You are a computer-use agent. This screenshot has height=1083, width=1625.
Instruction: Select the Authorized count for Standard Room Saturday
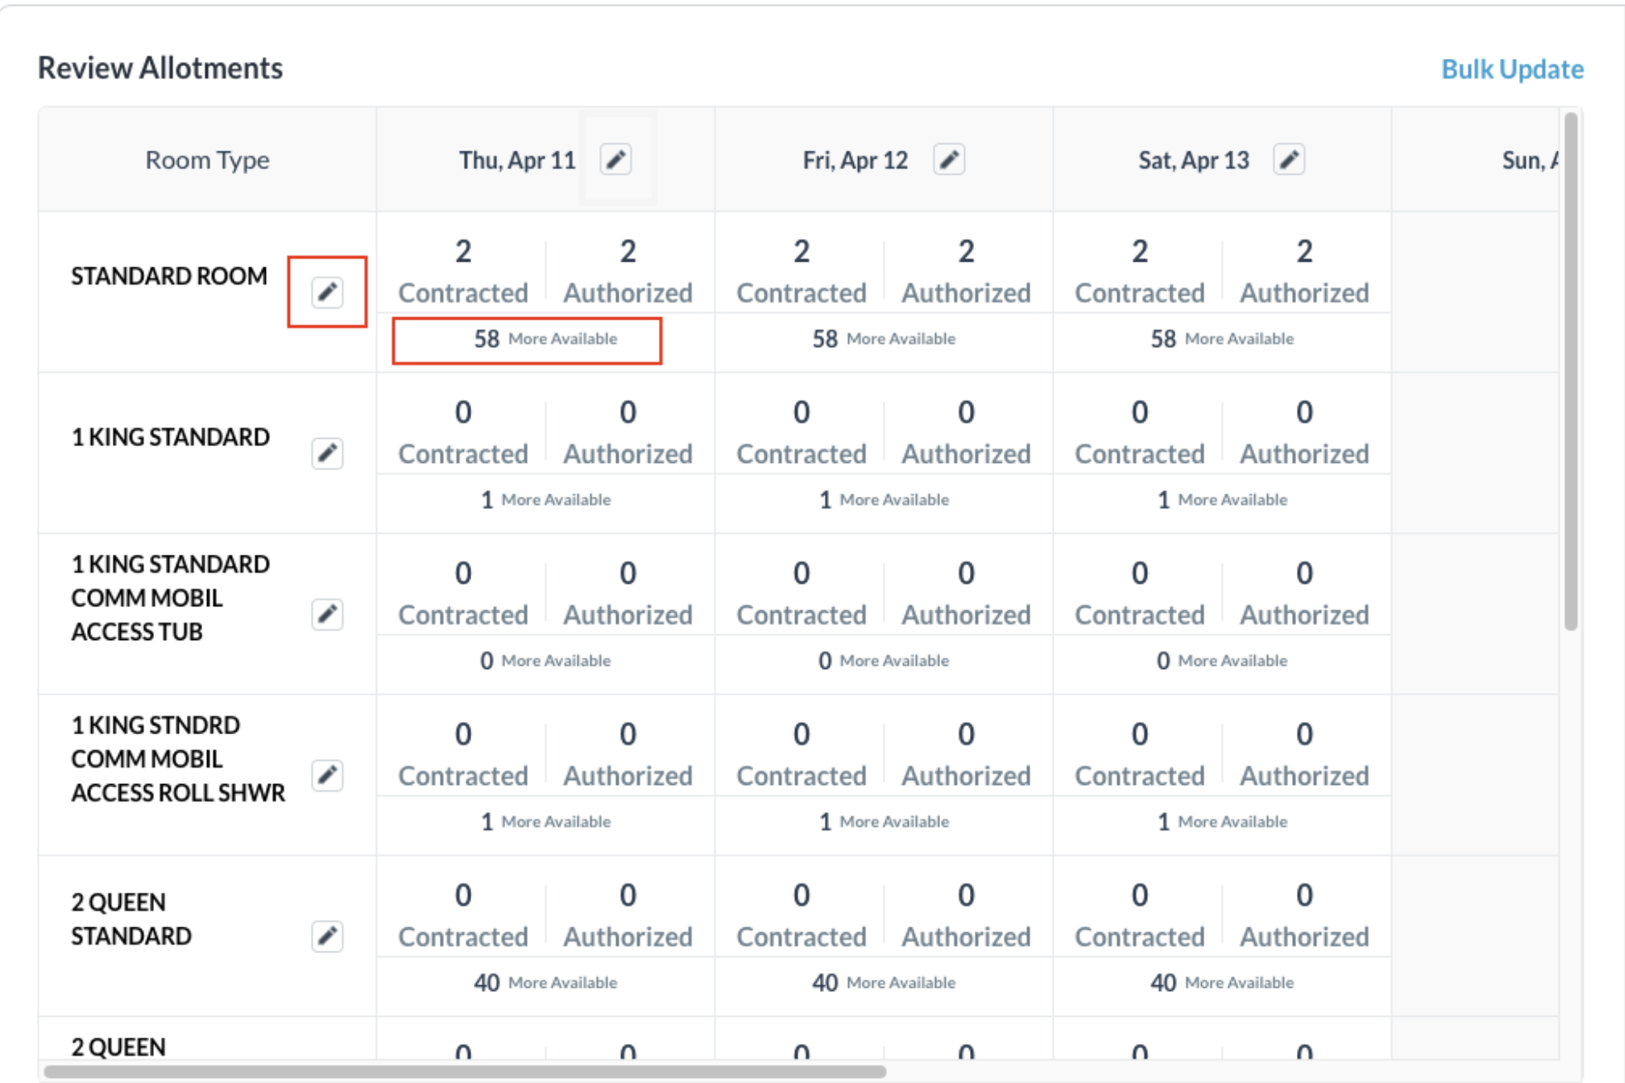[x=1304, y=272]
